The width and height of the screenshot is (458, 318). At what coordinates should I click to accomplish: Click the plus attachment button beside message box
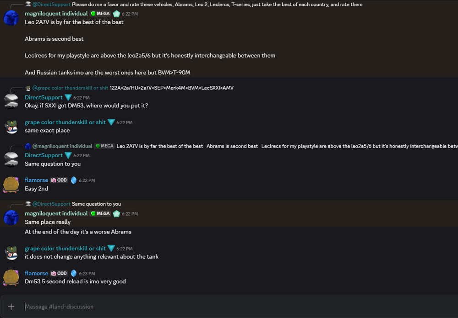(11, 307)
